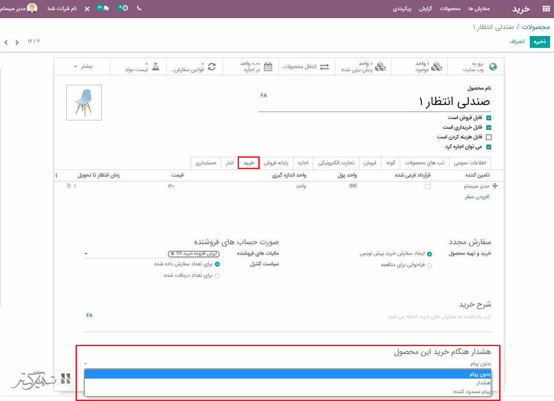The image size is (554, 401).
Task: Click 'افزودن سطر' to add line
Action: tap(477, 196)
